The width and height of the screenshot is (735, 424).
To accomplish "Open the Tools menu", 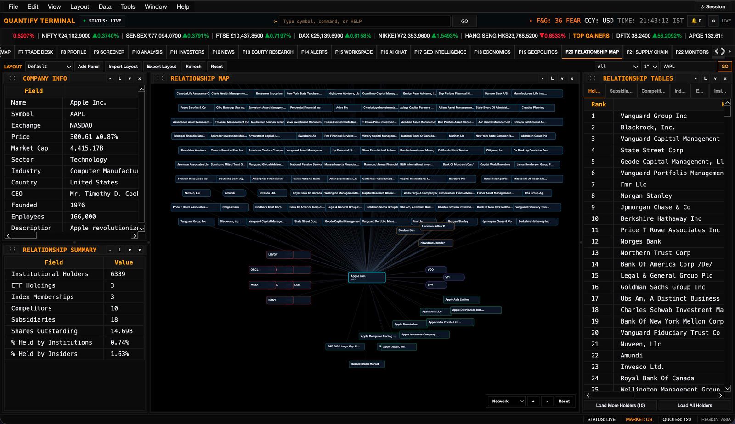I will [x=128, y=6].
